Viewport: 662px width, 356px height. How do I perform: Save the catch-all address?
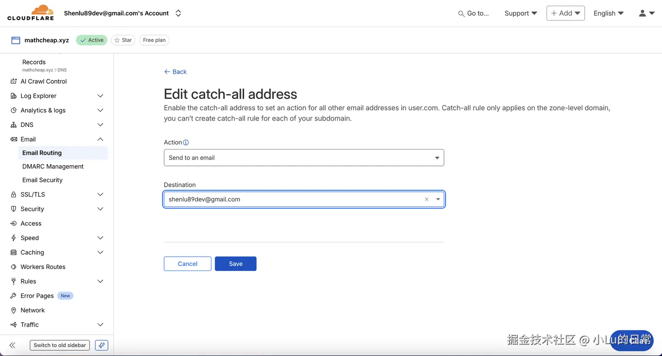pyautogui.click(x=235, y=264)
